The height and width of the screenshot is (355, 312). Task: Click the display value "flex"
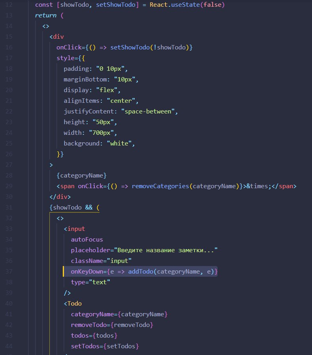click(x=107, y=90)
